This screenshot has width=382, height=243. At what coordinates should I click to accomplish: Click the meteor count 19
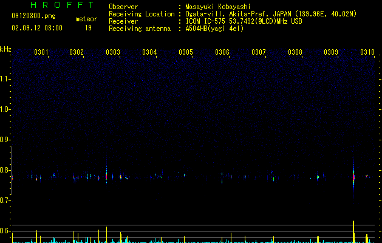(x=88, y=28)
